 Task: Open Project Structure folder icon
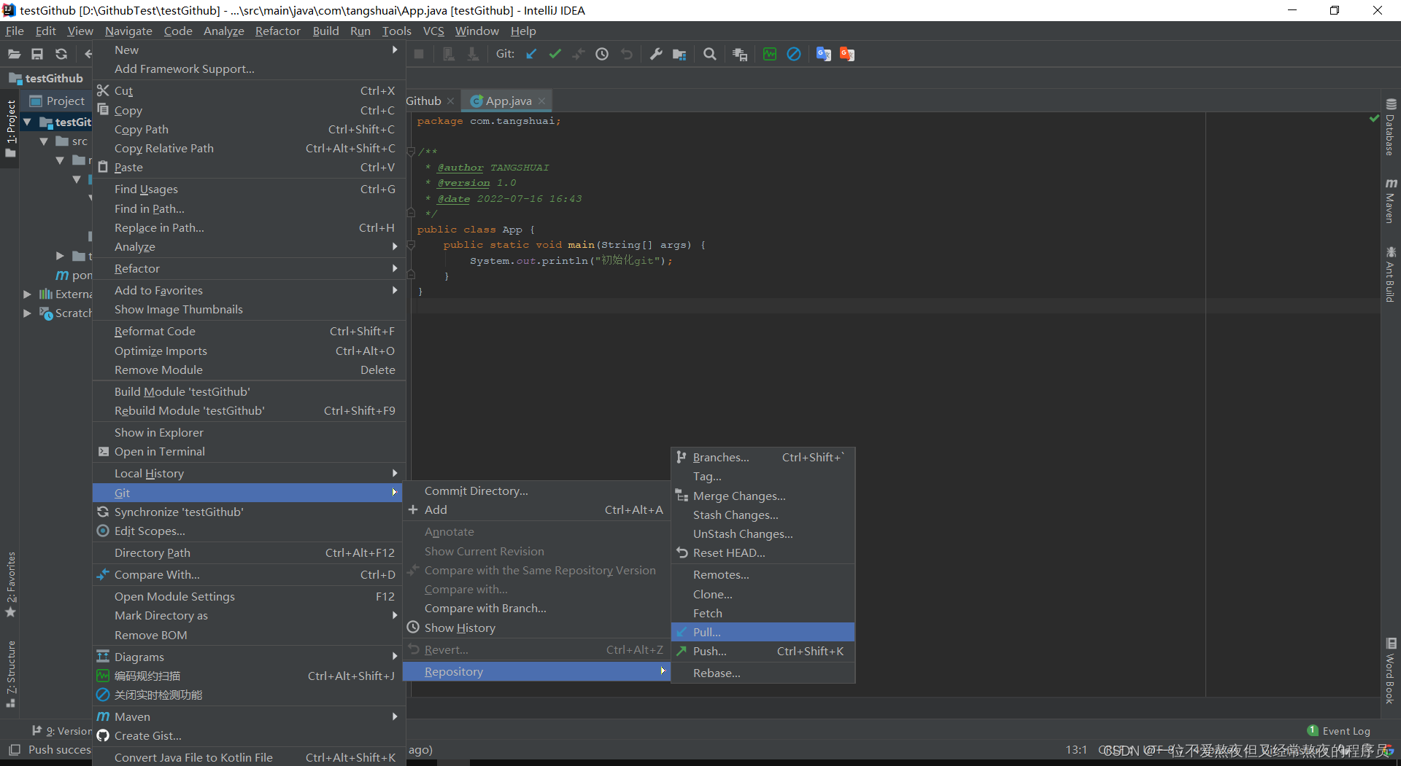[x=679, y=54]
